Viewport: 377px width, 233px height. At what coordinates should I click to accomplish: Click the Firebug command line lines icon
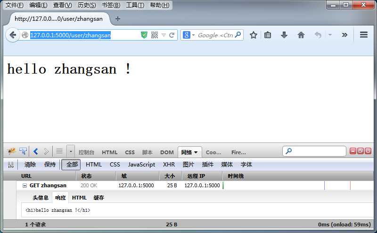tap(59, 151)
